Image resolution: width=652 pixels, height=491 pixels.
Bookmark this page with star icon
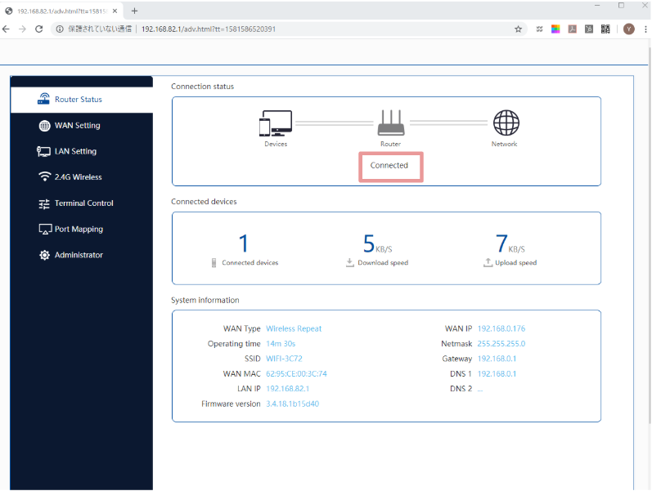point(518,29)
